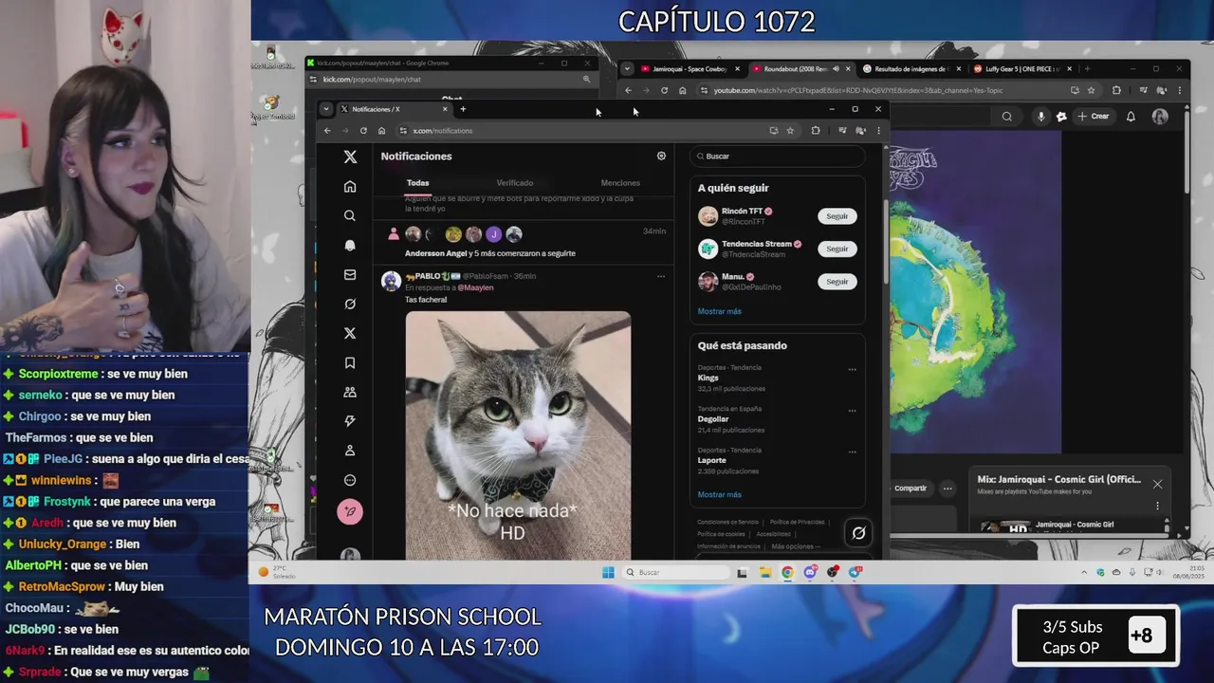Screen dimensions: 1214x683
Task: Open Grok icon in X sidebar
Action: pos(350,305)
